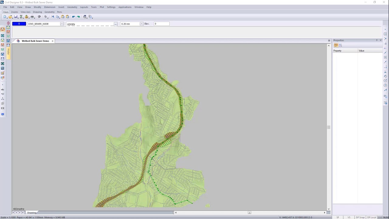Open the steering wheel icon on left toolbar
Viewport: 389px width, 219px height.
(2, 63)
